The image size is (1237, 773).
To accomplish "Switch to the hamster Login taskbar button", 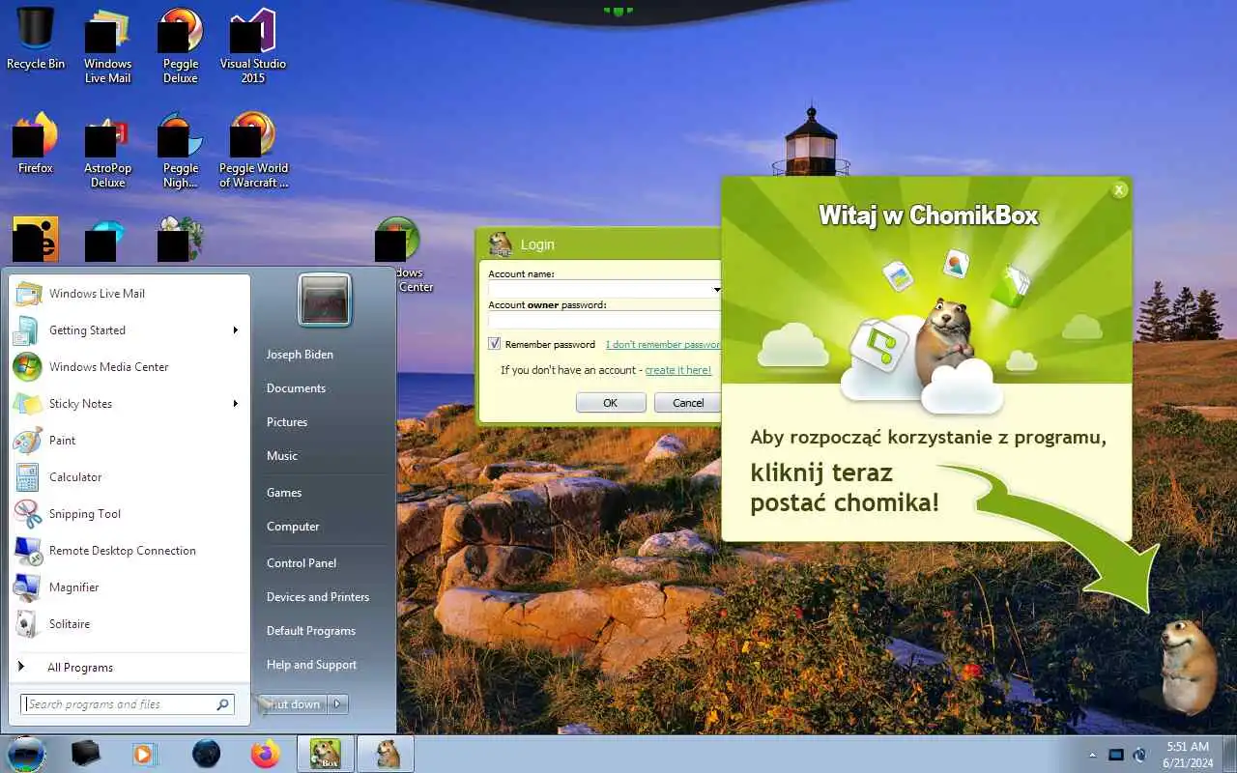I will point(387,754).
